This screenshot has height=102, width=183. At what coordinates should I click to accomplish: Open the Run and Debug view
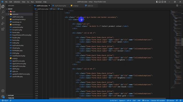coord(3,23)
